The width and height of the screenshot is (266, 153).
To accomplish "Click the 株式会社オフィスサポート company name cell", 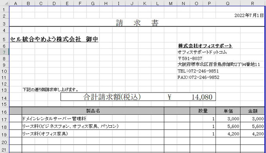I will pyautogui.click(x=205, y=46).
